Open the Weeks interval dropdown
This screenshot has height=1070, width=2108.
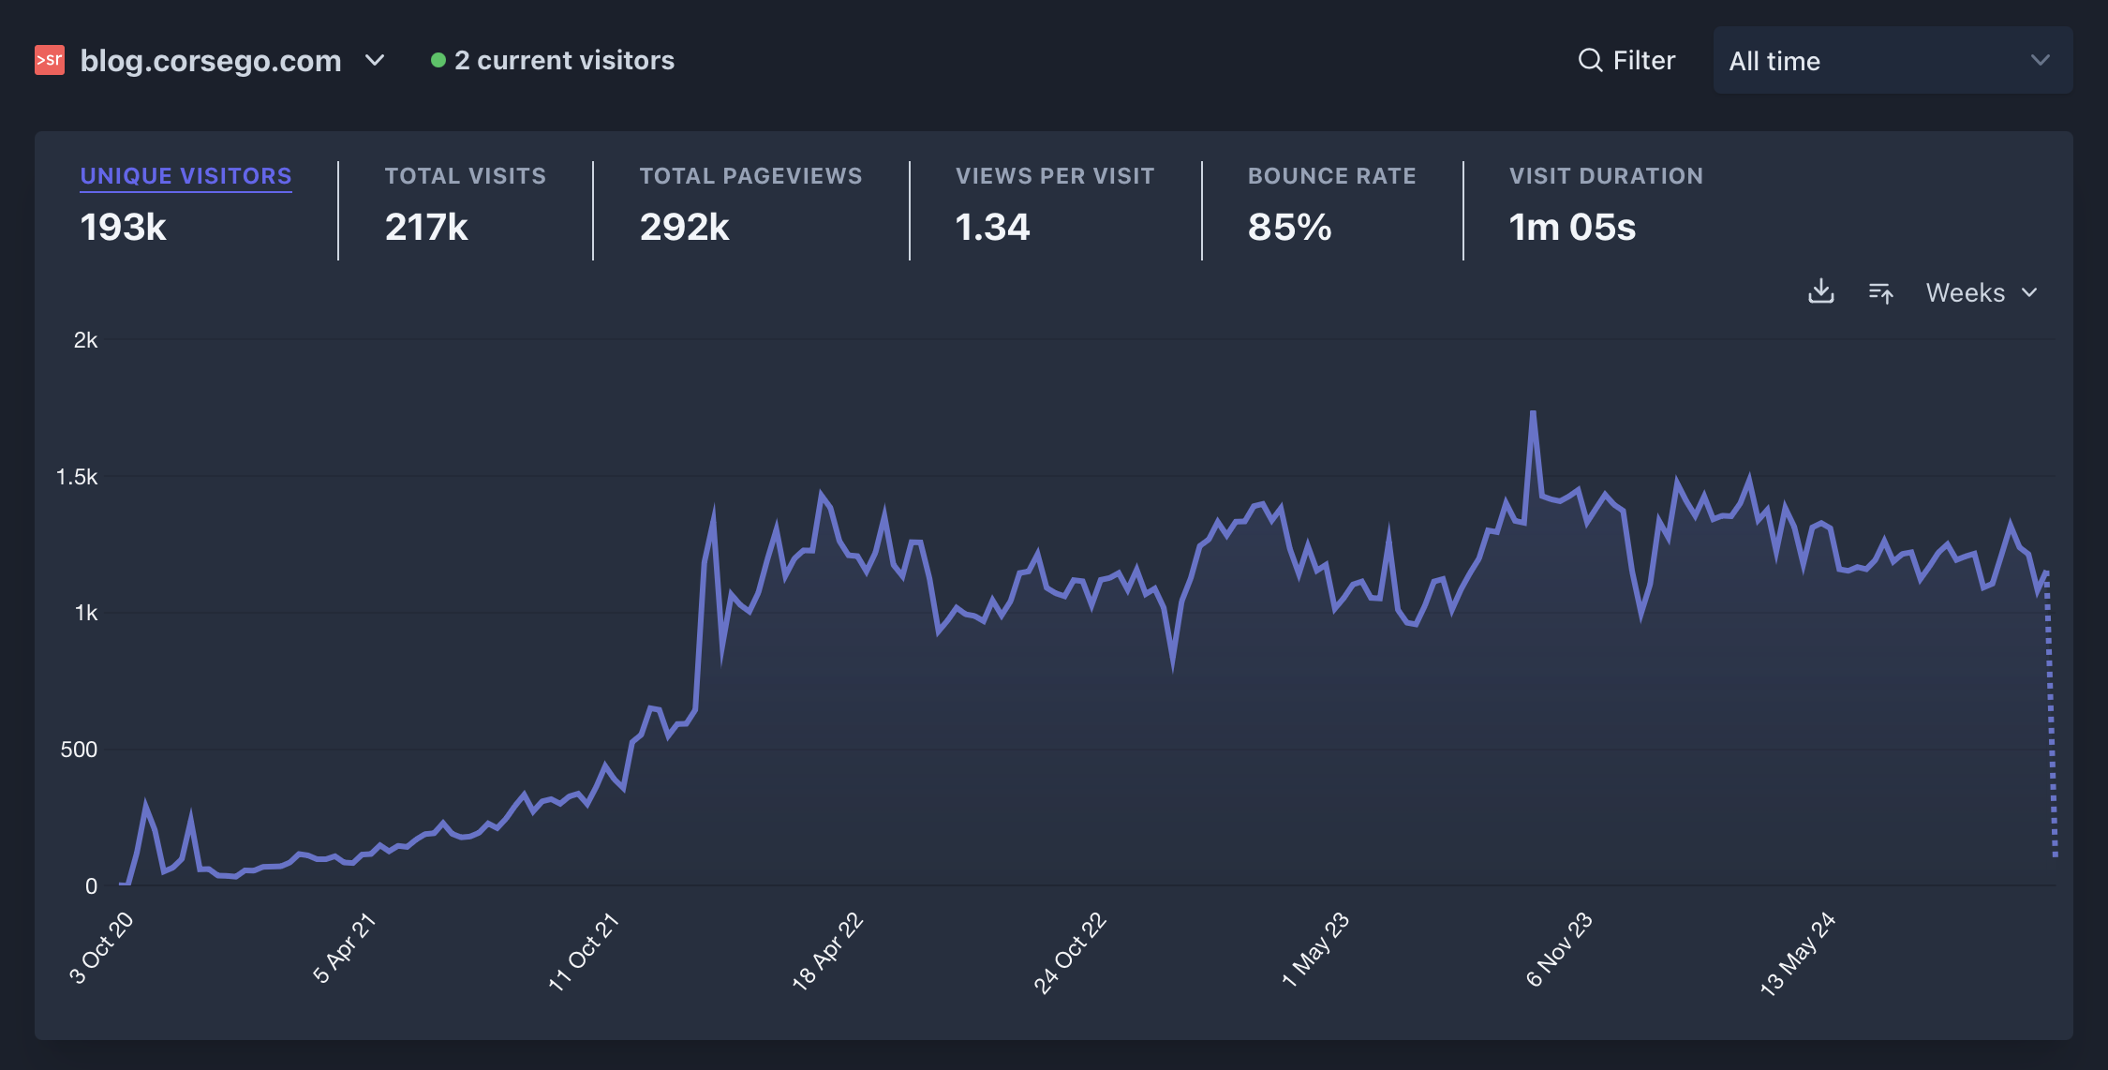click(1982, 292)
